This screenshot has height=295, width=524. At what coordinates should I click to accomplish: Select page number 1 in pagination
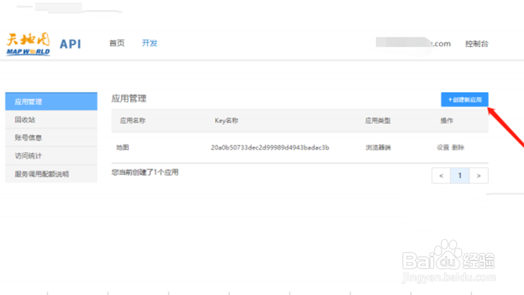tap(460, 176)
